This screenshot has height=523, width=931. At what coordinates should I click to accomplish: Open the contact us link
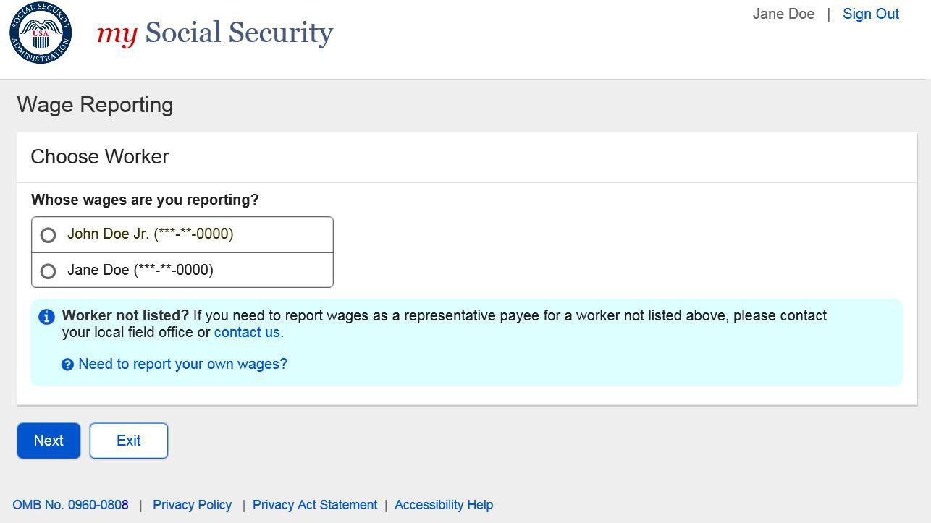click(x=247, y=333)
